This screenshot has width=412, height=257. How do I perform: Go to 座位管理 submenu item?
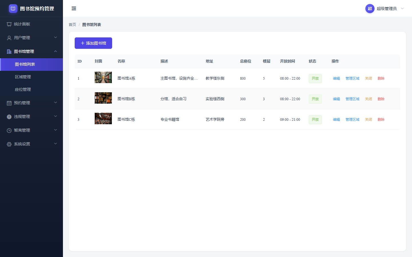pyautogui.click(x=31, y=90)
